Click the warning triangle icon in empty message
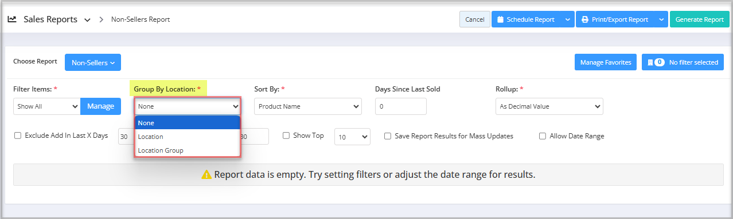Viewport: 733px width, 219px height. [206, 175]
